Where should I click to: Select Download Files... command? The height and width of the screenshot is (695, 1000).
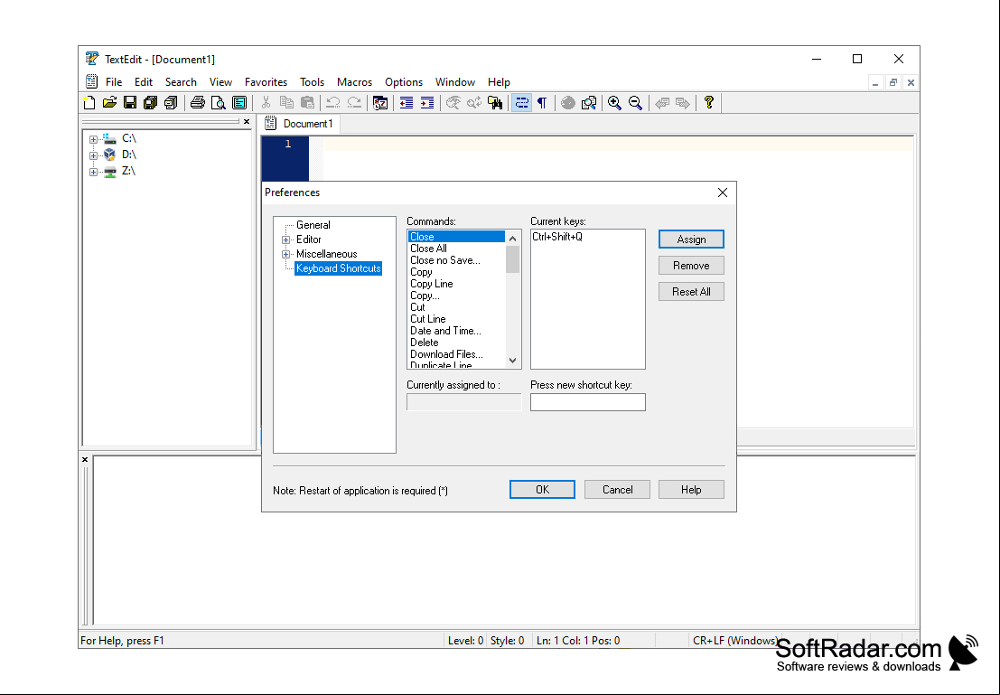tap(456, 354)
